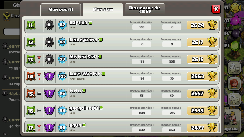Tap Leolegrand's Crystal league badge icon

(x=49, y=42)
